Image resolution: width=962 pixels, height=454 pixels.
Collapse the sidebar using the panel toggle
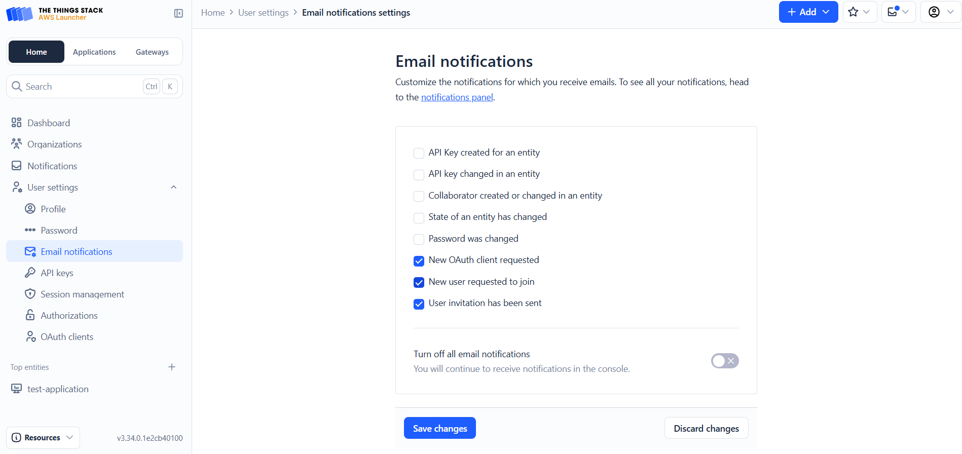coord(178,13)
